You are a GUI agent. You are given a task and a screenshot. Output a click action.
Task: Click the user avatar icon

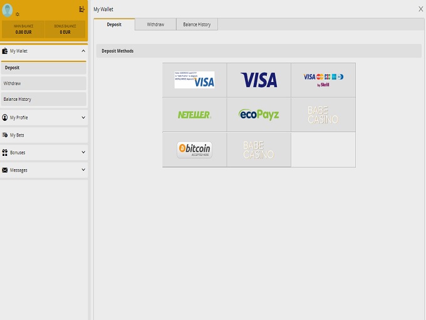[8, 9]
